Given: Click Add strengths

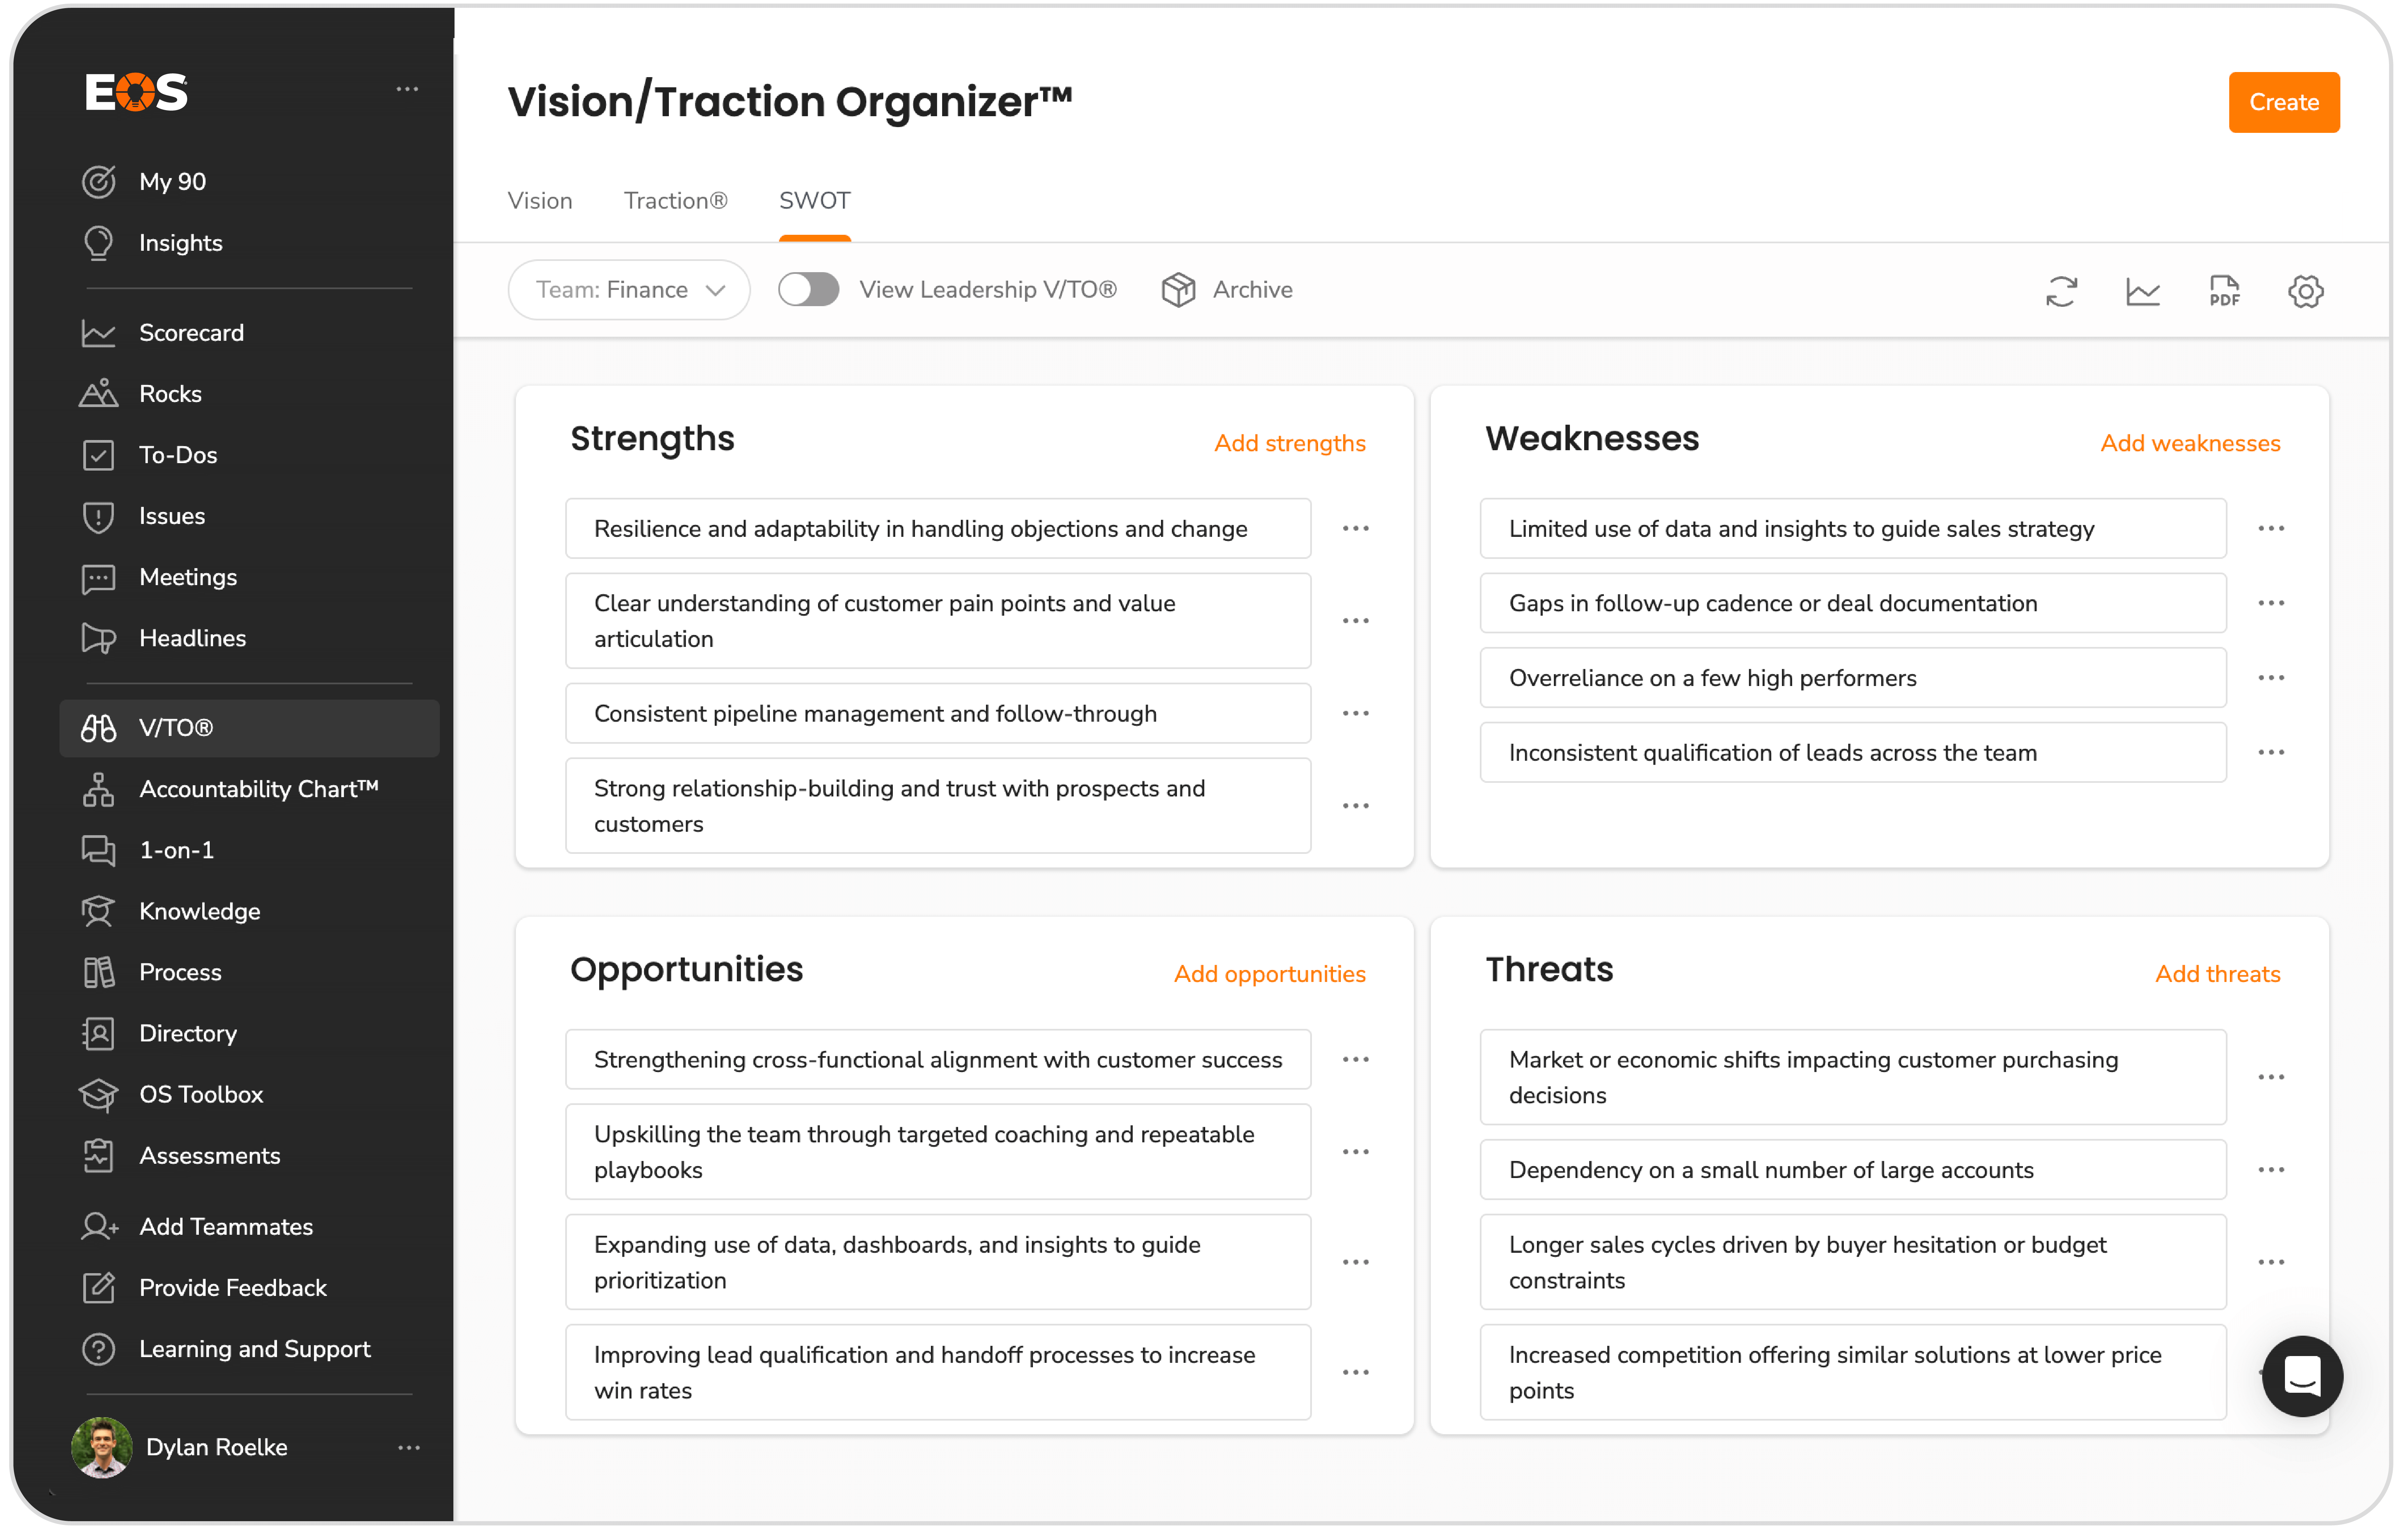Looking at the screenshot, I should (1290, 443).
